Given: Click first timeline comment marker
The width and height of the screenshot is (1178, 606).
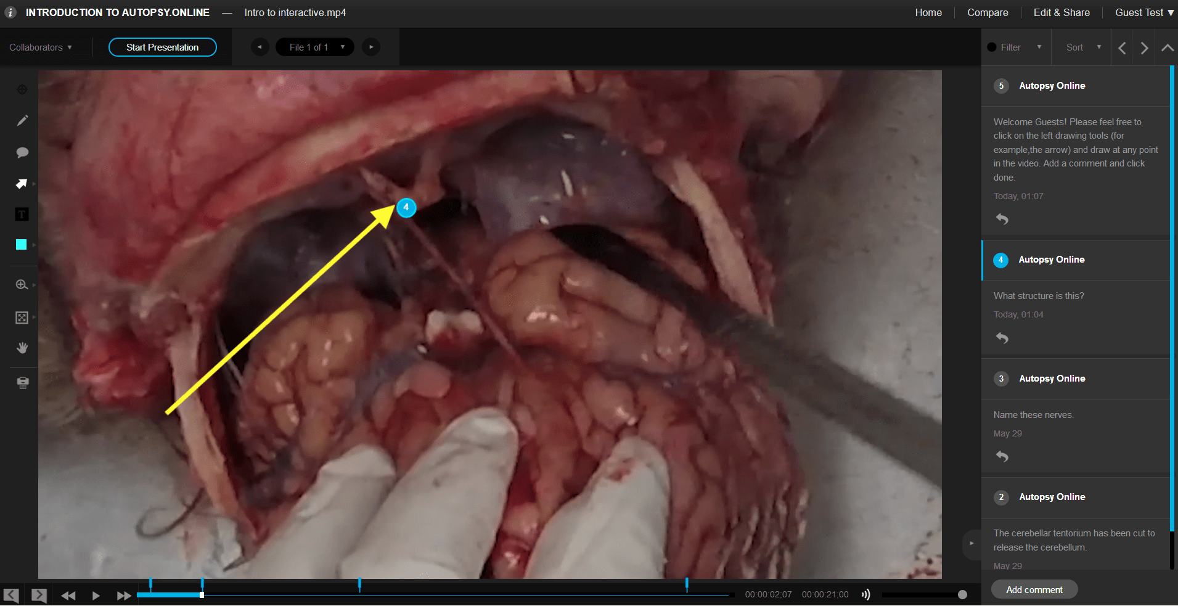Looking at the screenshot, I should pyautogui.click(x=150, y=584).
